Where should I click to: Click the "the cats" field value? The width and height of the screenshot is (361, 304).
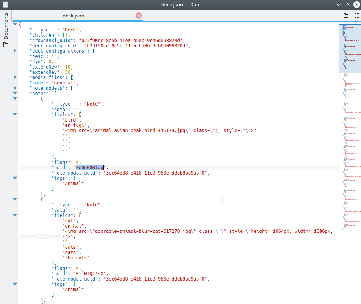[76, 258]
